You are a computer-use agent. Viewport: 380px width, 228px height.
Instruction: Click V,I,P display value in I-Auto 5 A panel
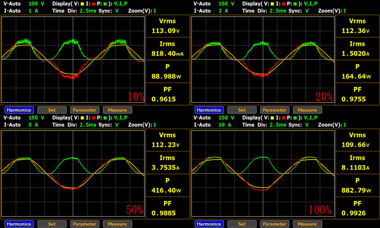click(121, 118)
